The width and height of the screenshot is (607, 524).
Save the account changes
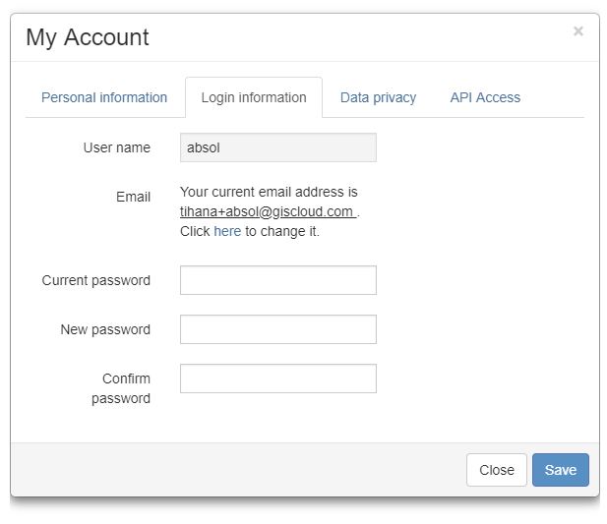tap(560, 470)
